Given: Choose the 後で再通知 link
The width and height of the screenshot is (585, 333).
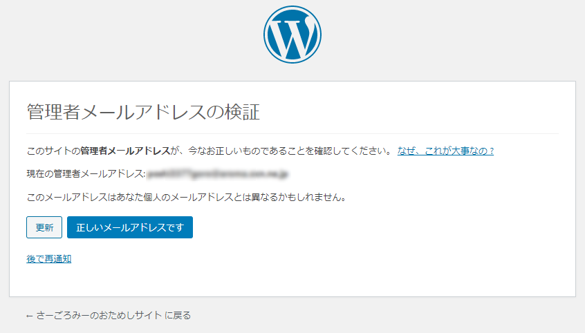Looking at the screenshot, I should pyautogui.click(x=48, y=259).
